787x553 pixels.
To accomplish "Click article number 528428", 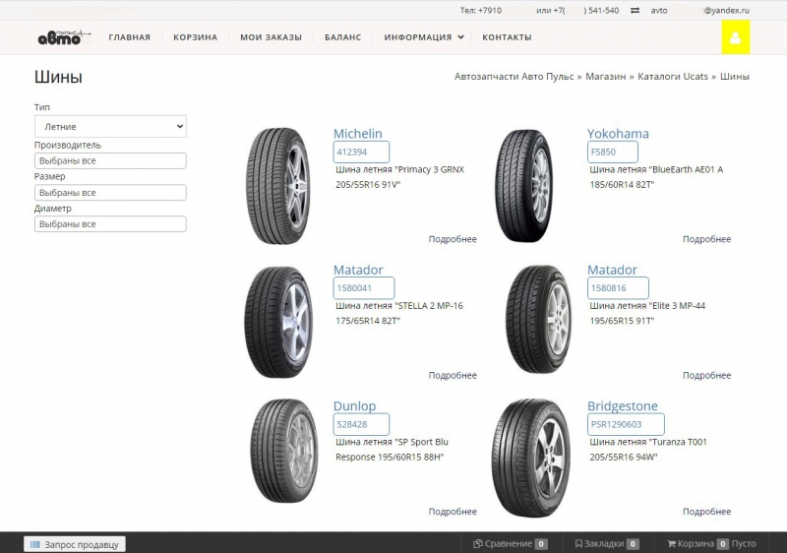I will click(x=361, y=424).
